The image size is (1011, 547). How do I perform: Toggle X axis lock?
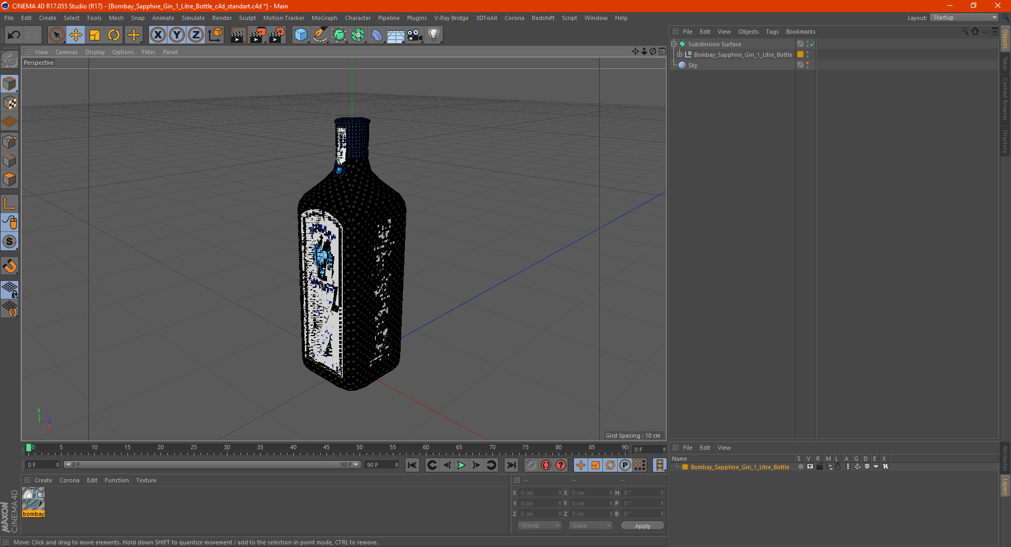click(157, 35)
